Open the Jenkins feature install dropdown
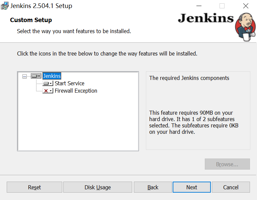This screenshot has width=257, height=200. coord(36,76)
